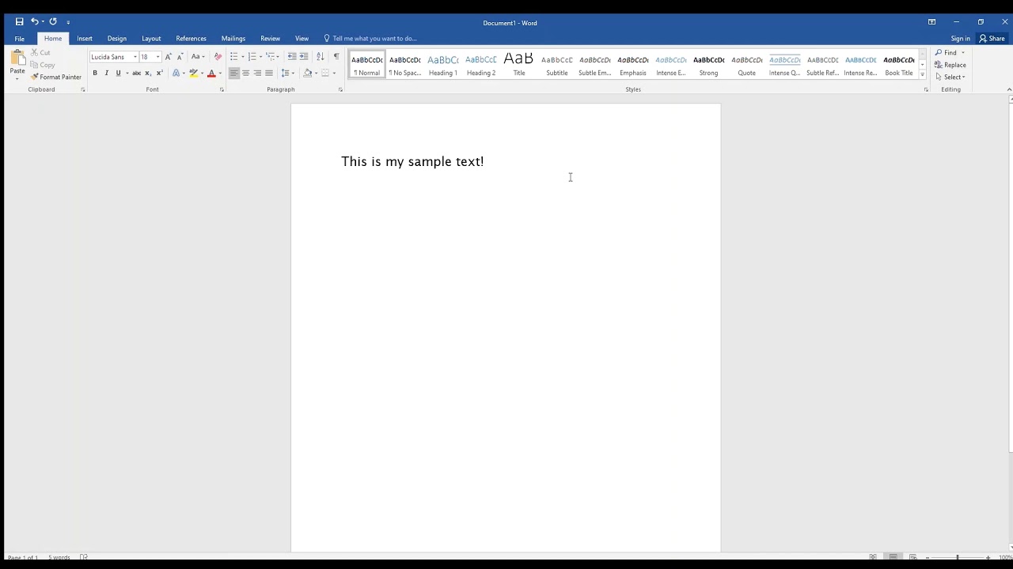Apply red font color
This screenshot has height=569, width=1013.
point(211,73)
